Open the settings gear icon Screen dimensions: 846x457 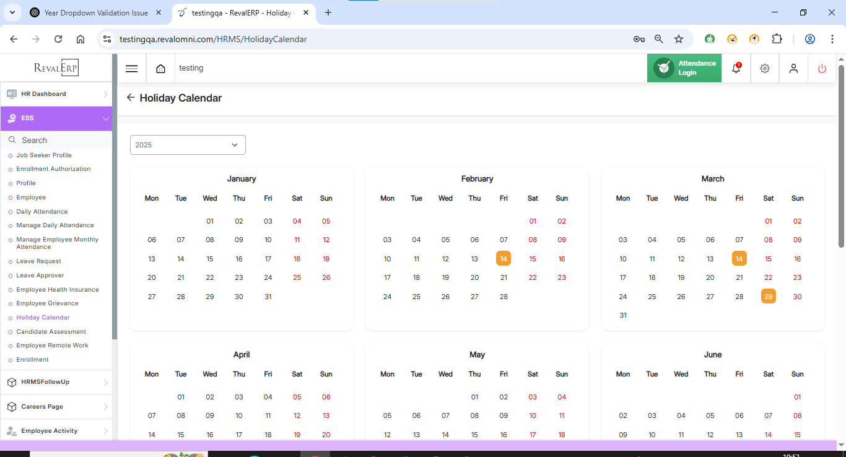(x=765, y=69)
